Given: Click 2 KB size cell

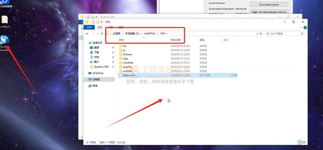Looking at the screenshot, I should (234, 75).
